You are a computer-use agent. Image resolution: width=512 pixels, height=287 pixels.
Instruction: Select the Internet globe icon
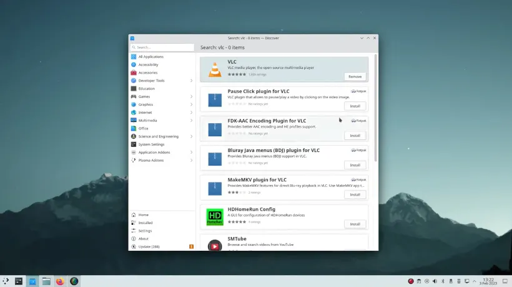(x=134, y=112)
